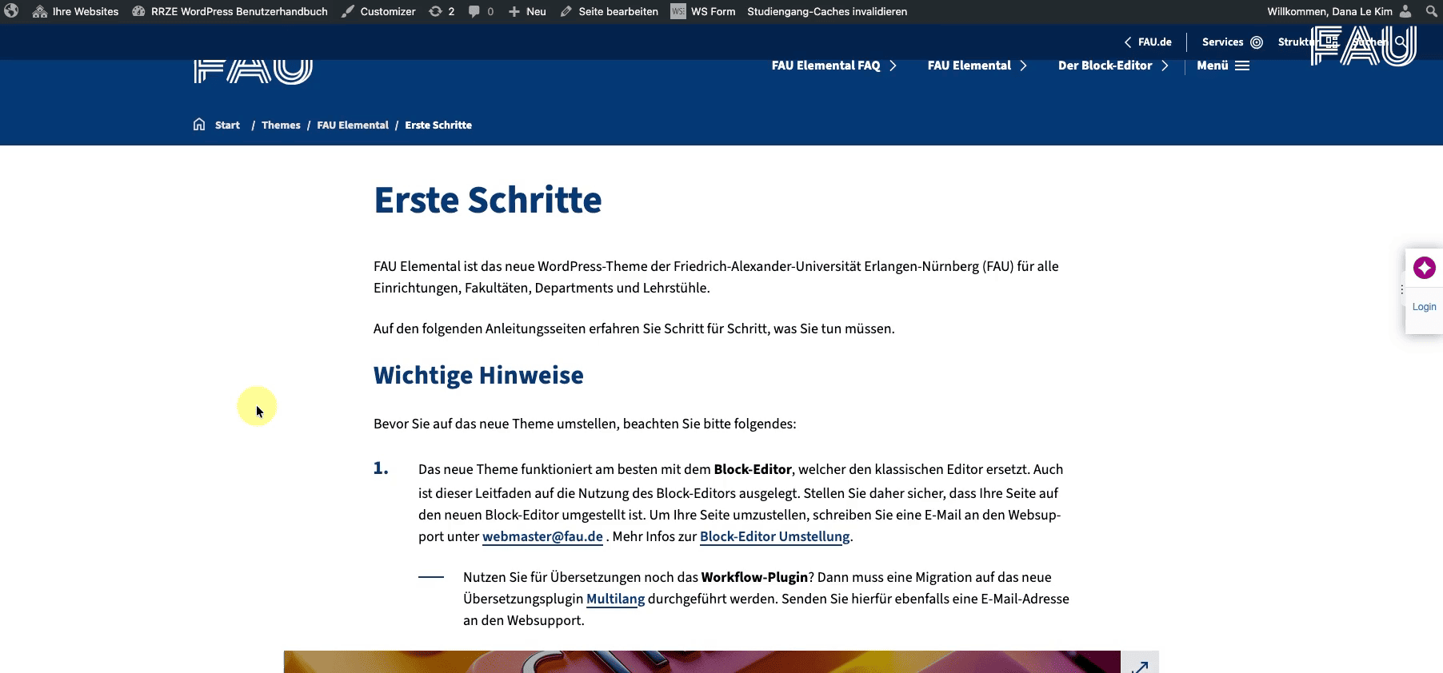Click the Erste Schritte page heading

pos(488,200)
